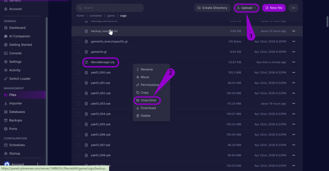Open three-dot menu for pak01_000.vpk row

pyautogui.click(x=294, y=73)
